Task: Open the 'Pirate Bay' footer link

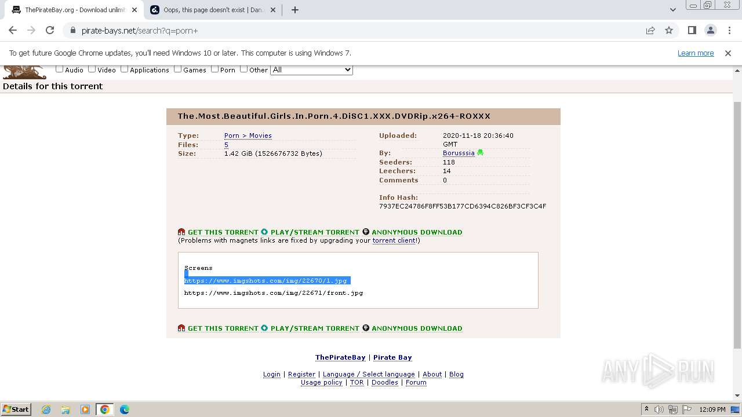Action: (392, 357)
